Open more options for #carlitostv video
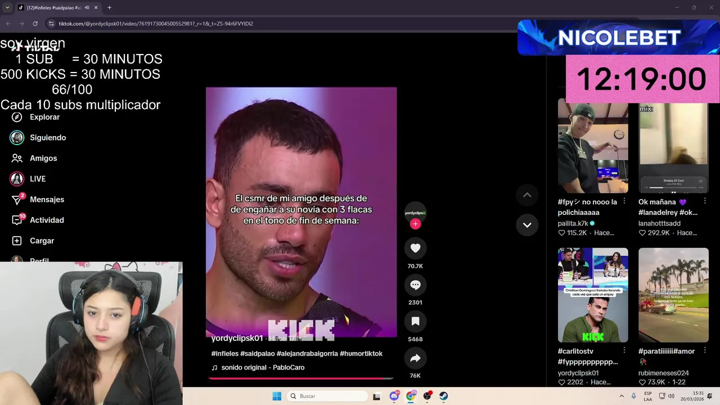Viewport: 720px width, 405px height. pos(624,351)
